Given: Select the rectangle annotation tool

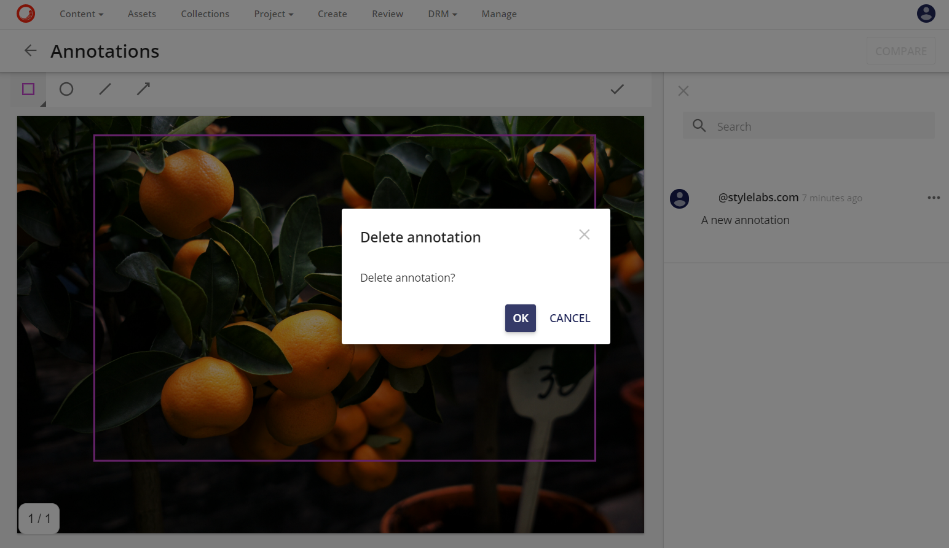Looking at the screenshot, I should [x=28, y=89].
